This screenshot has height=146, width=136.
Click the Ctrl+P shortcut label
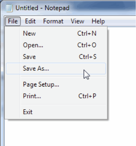coord(87,96)
